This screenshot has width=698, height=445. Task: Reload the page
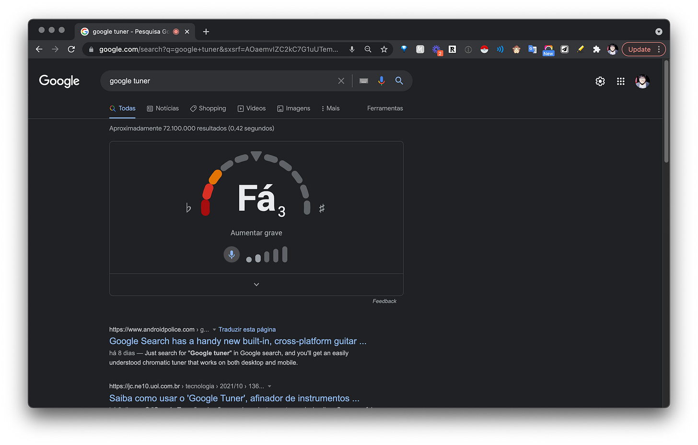click(x=71, y=49)
